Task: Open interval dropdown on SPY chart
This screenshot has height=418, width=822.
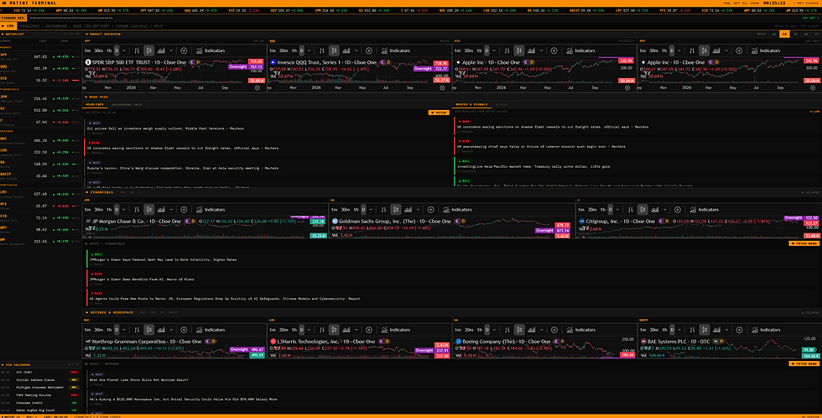Action: click(124, 50)
